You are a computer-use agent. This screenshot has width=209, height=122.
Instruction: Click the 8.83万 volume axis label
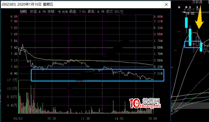pyautogui.click(x=12, y=97)
